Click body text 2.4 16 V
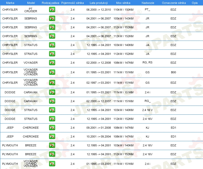Screen dimensions: 203x169 [147, 110]
